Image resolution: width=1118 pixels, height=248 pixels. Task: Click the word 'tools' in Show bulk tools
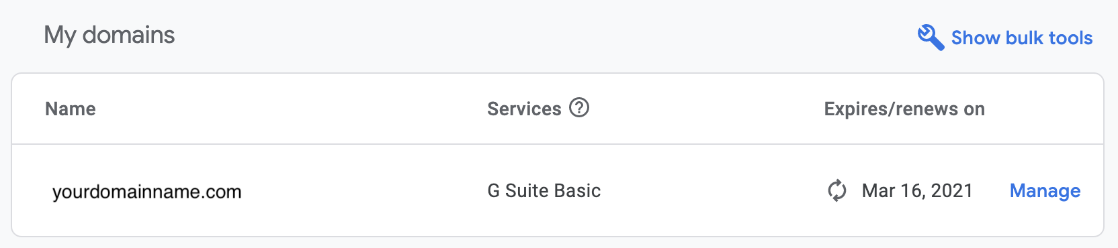point(1071,38)
